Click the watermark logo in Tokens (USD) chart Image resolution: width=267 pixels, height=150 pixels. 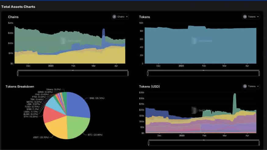click(x=193, y=110)
